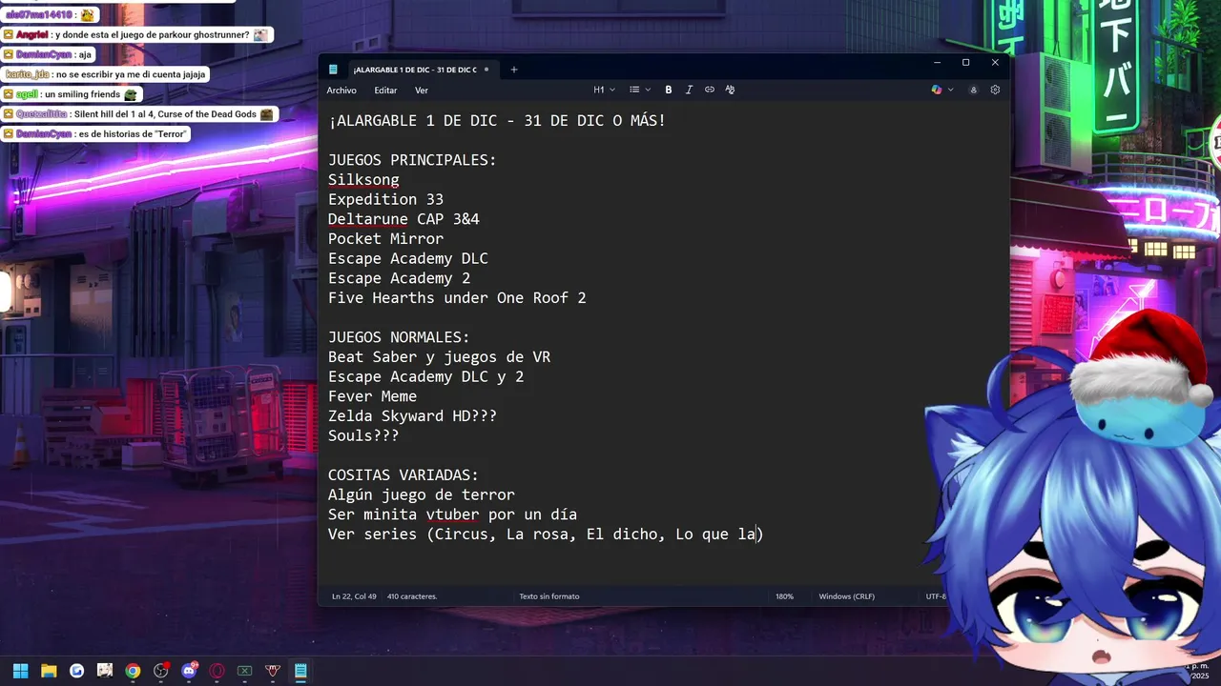Click the UTF-8 encoding status entry

pyautogui.click(x=936, y=596)
